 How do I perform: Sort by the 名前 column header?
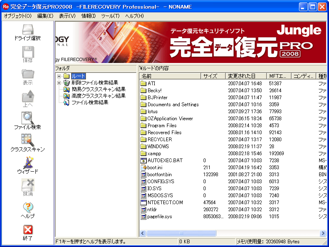170,76
